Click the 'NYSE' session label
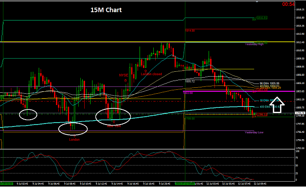The image size is (306, 187). click(x=124, y=75)
